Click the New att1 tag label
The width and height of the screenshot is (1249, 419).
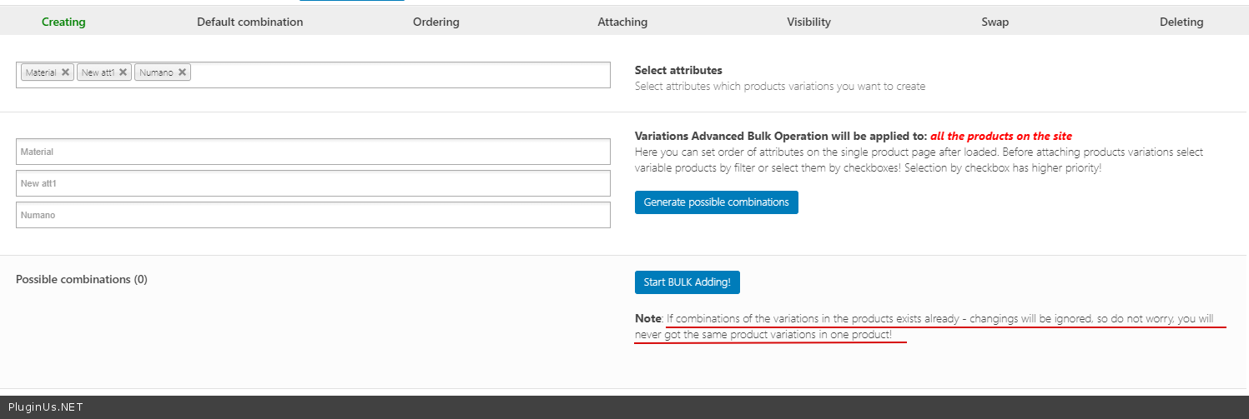pos(98,72)
